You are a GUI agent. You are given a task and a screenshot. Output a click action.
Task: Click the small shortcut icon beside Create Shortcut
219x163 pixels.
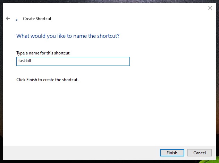coord(17,20)
